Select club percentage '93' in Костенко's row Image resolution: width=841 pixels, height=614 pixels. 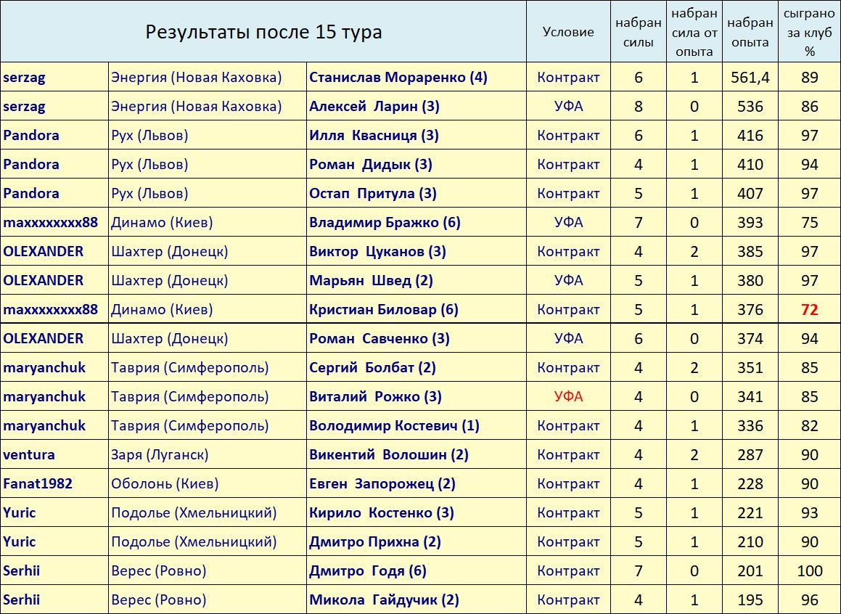[x=809, y=512]
